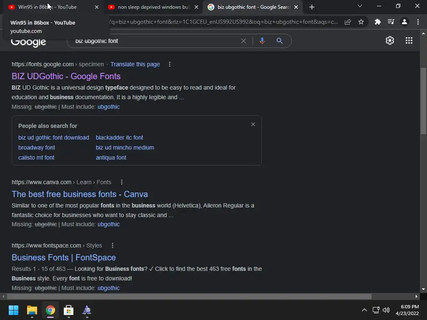Image resolution: width=427 pixels, height=320 pixels.
Task: Open Business Fonts | FontSpace result
Action: 63,257
